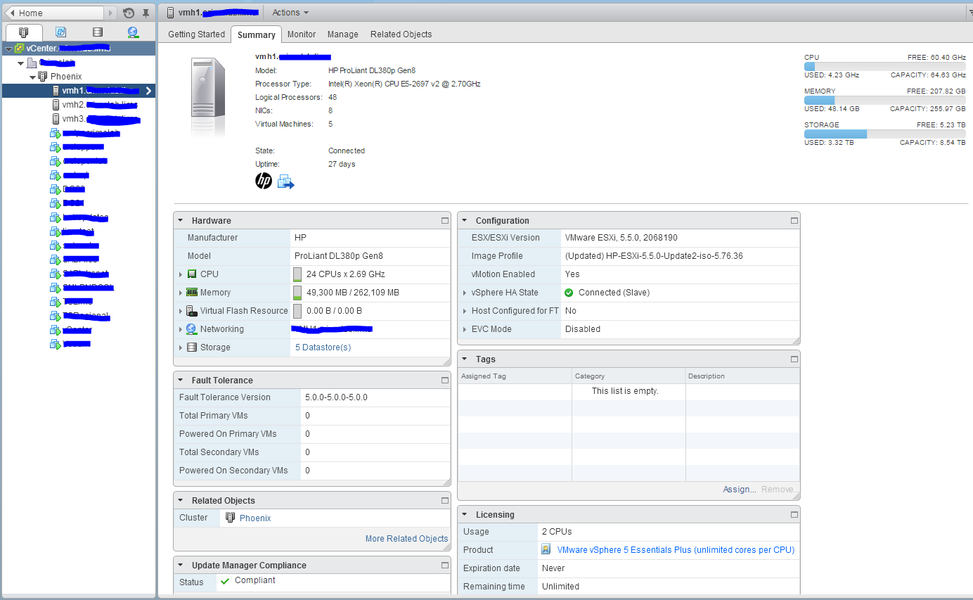Select the vmh3 host in tree
The width and height of the screenshot is (973, 600).
[96, 119]
